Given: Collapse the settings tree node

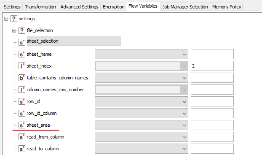Looking at the screenshot, I should click(6, 19).
